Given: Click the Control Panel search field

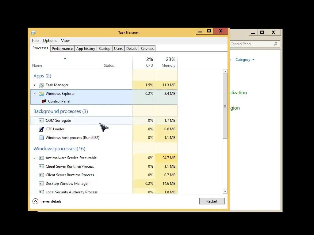Looking at the screenshot, I should coord(254,44).
